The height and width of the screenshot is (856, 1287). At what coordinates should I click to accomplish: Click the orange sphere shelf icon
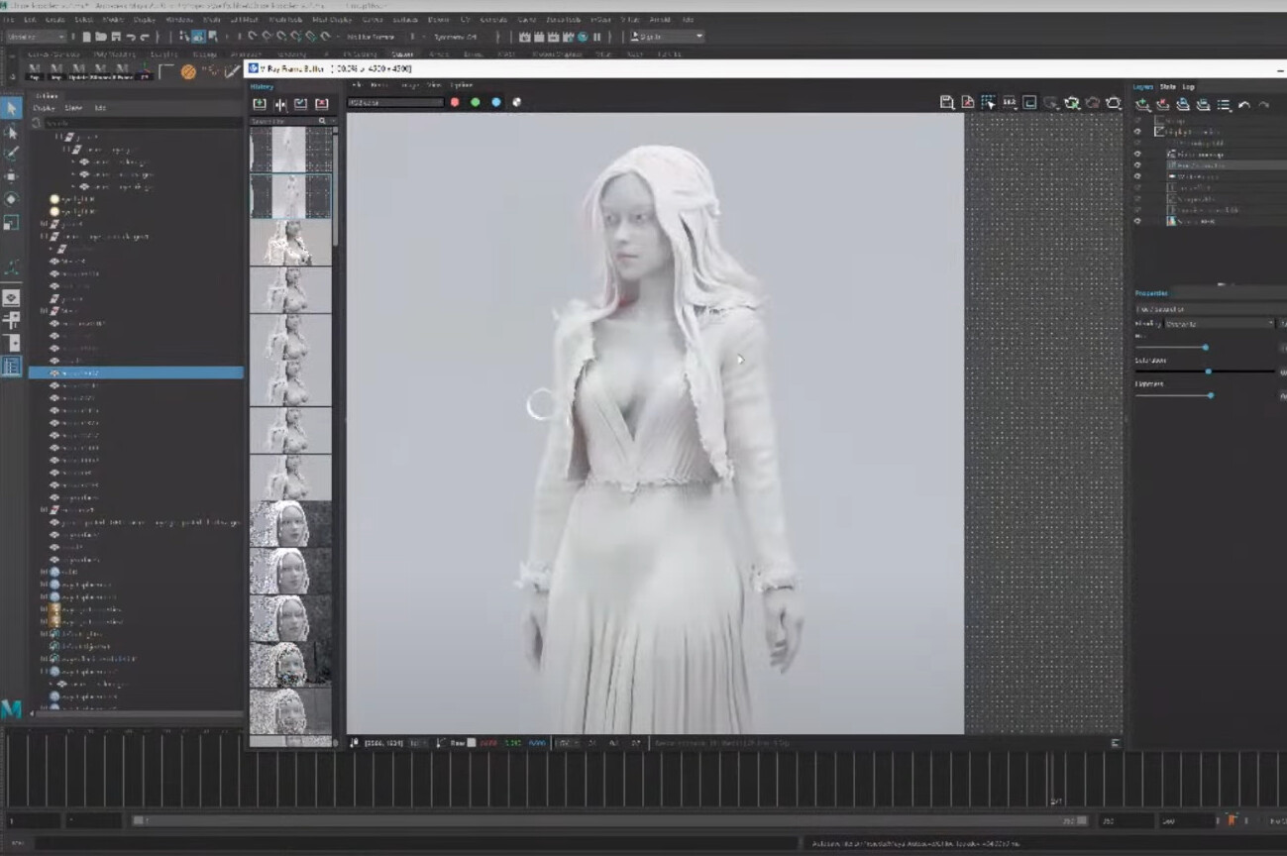click(x=188, y=71)
